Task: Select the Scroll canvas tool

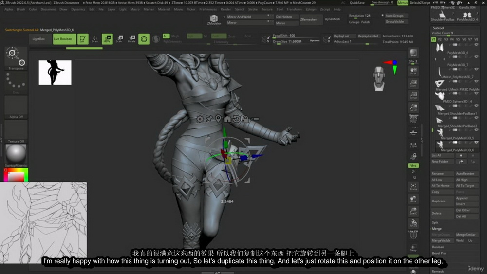Action: (413, 71)
